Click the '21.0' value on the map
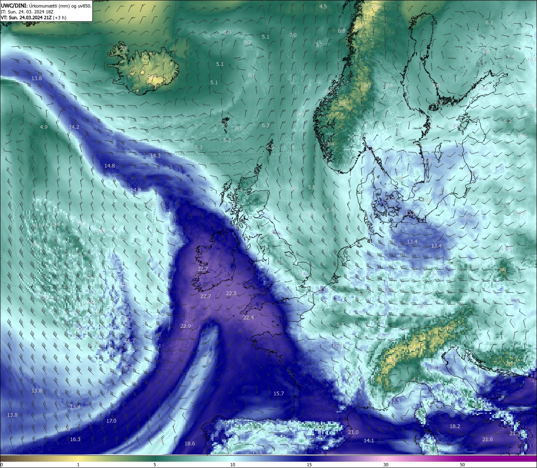This screenshot has width=537, height=468. point(353,432)
